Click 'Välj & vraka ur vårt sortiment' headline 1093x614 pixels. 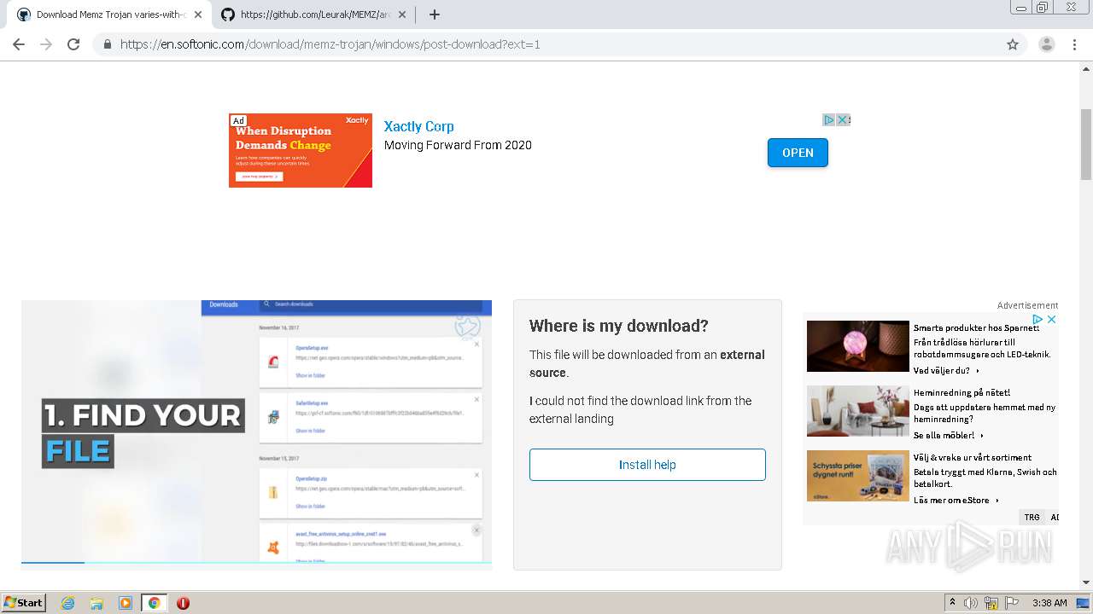973,457
